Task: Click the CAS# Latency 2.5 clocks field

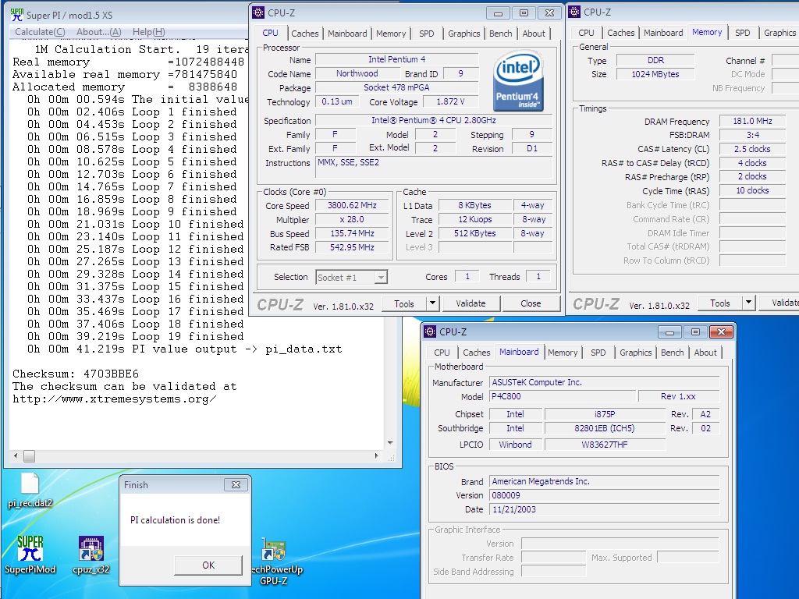Action: (x=753, y=149)
